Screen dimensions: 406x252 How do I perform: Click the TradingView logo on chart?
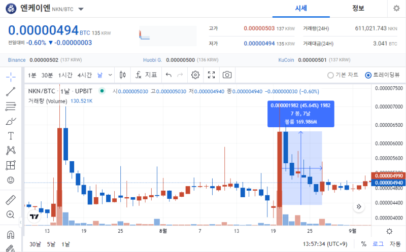click(x=34, y=217)
